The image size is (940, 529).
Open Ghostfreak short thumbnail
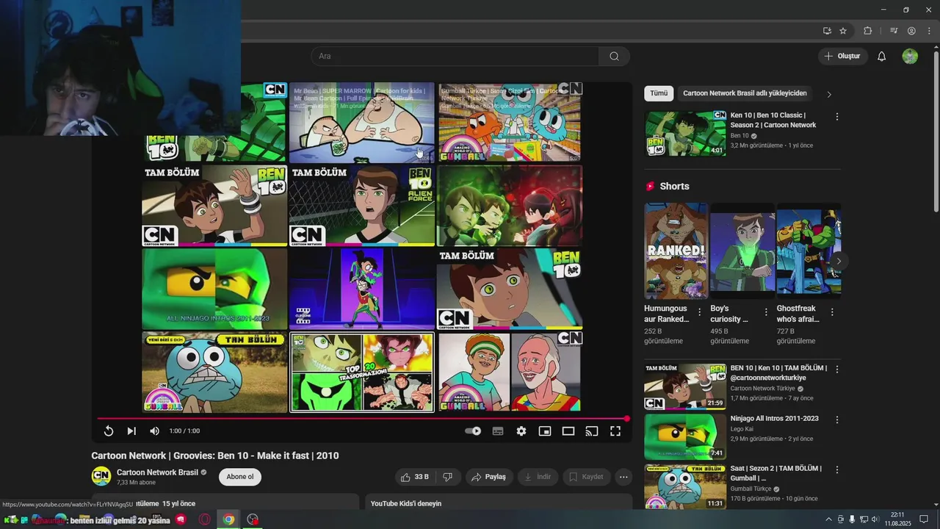tap(809, 251)
